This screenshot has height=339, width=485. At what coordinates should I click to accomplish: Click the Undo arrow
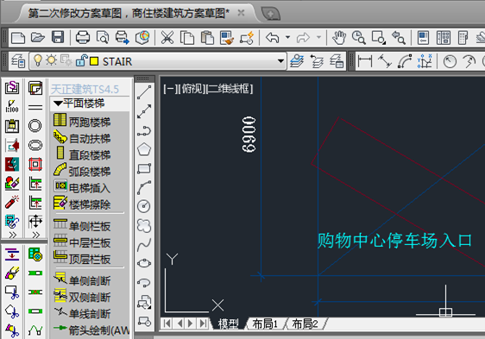pyautogui.click(x=273, y=38)
